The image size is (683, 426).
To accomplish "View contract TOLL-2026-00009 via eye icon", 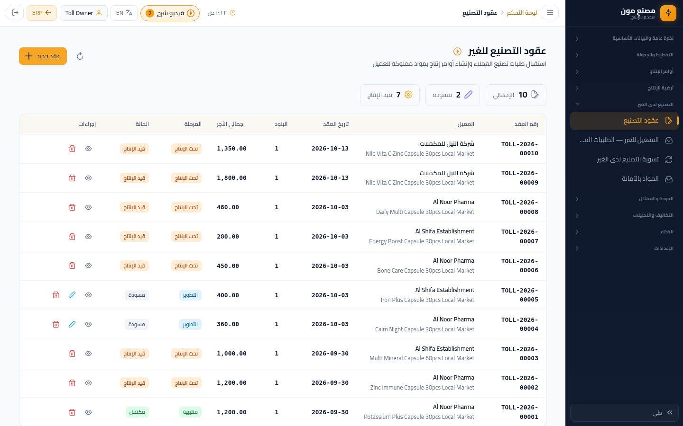I will (x=88, y=178).
